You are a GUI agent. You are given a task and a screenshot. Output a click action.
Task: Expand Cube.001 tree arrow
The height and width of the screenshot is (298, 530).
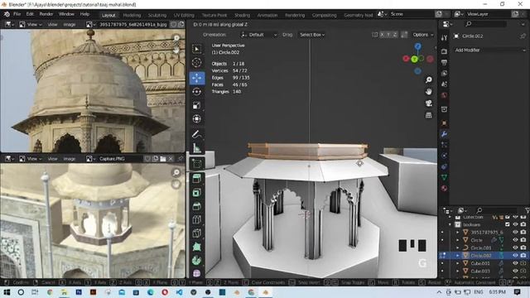[458, 263]
